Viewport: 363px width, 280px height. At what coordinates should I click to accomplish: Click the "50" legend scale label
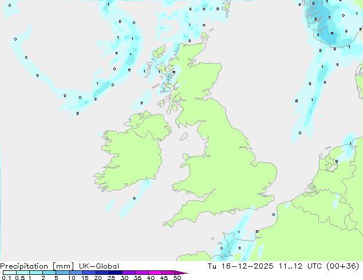(x=177, y=278)
